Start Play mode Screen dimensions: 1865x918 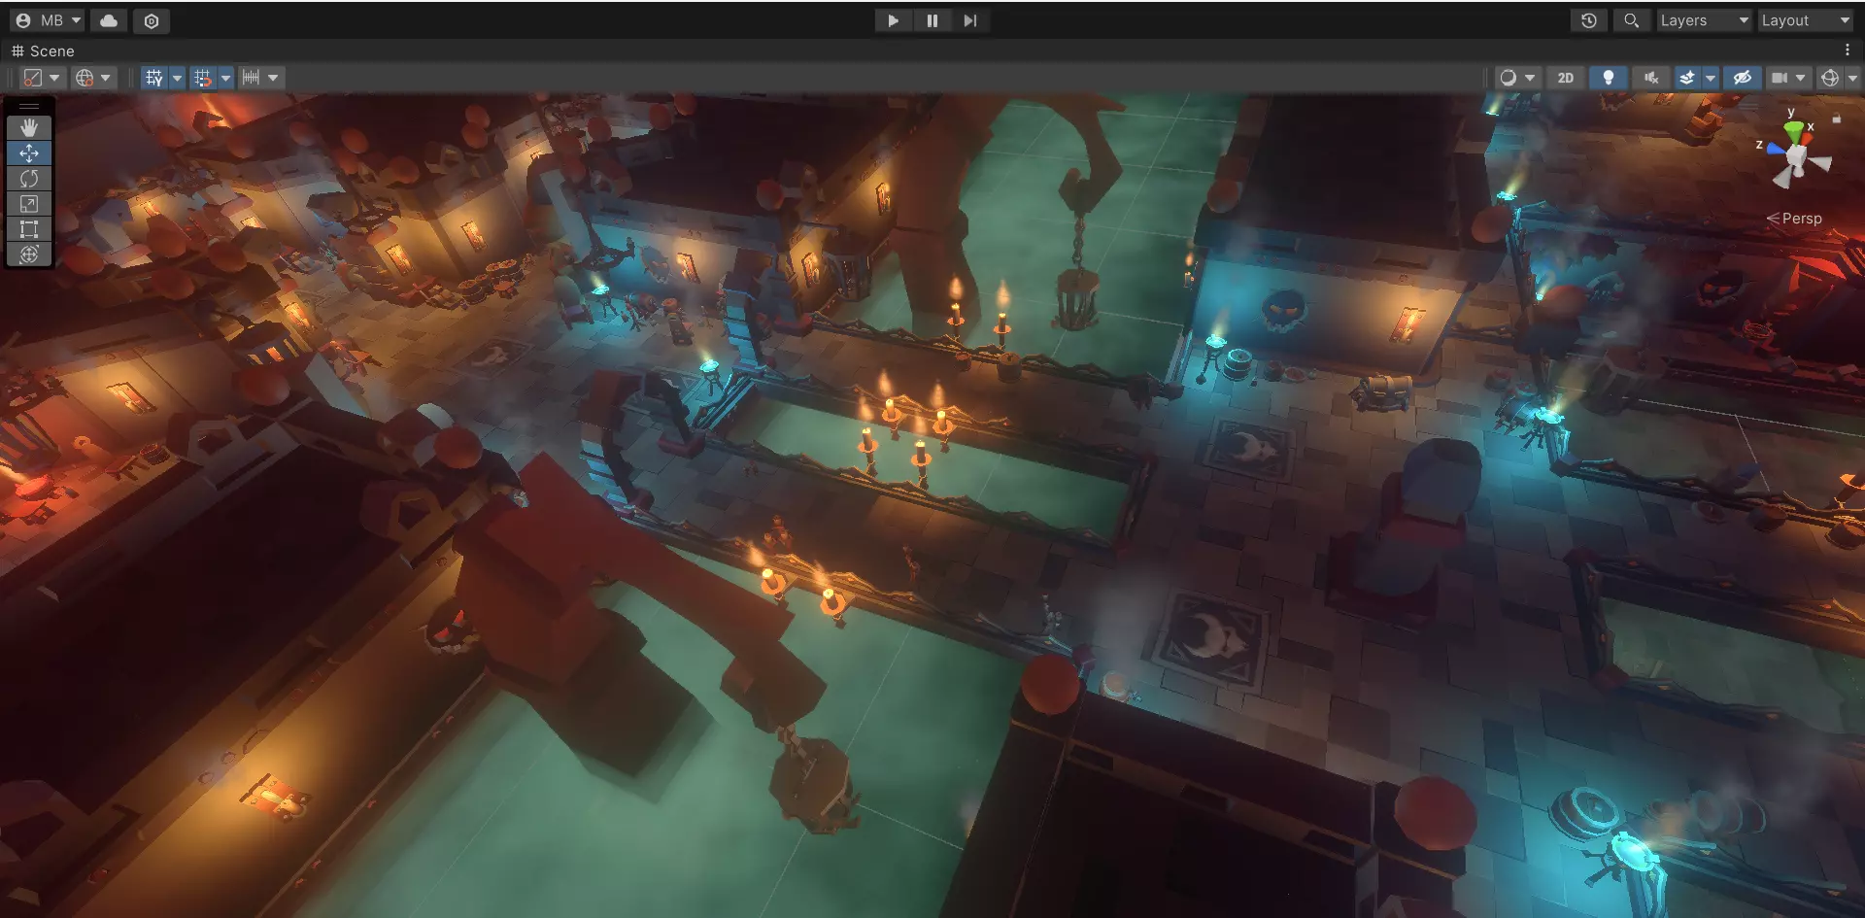point(893,20)
